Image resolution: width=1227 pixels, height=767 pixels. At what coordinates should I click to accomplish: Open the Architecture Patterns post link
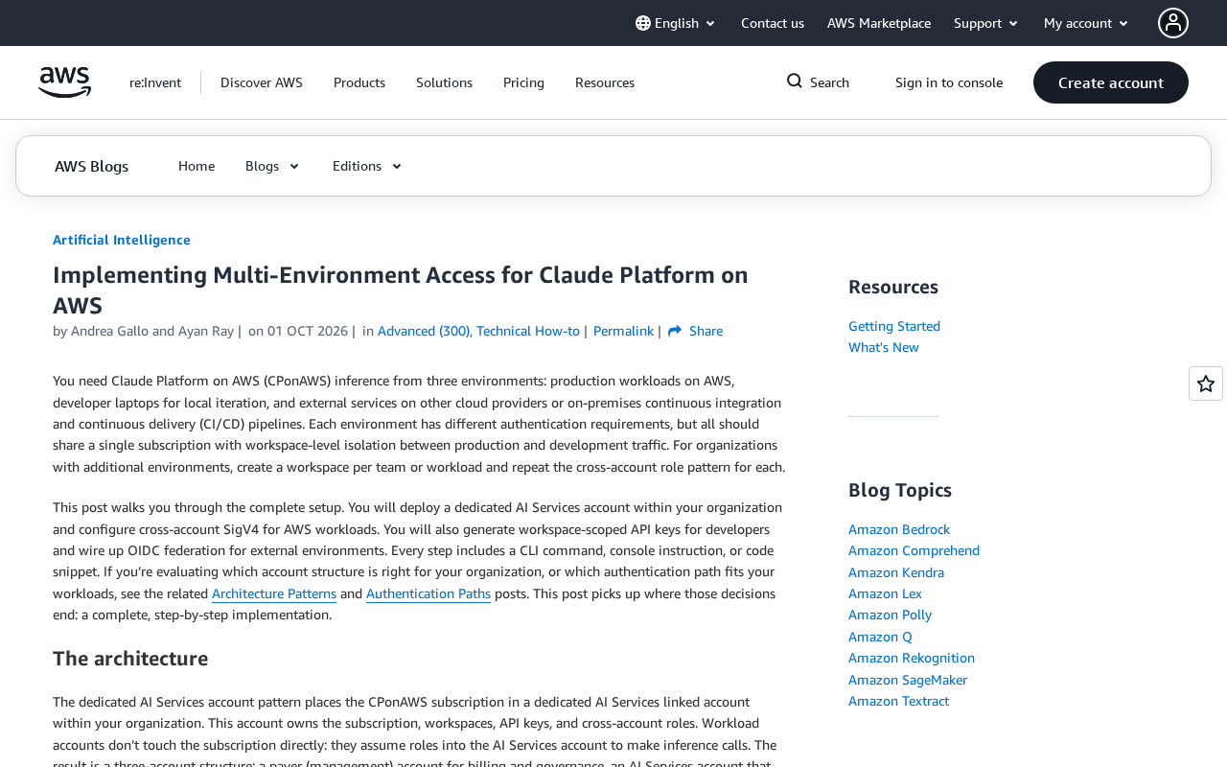coord(274,593)
